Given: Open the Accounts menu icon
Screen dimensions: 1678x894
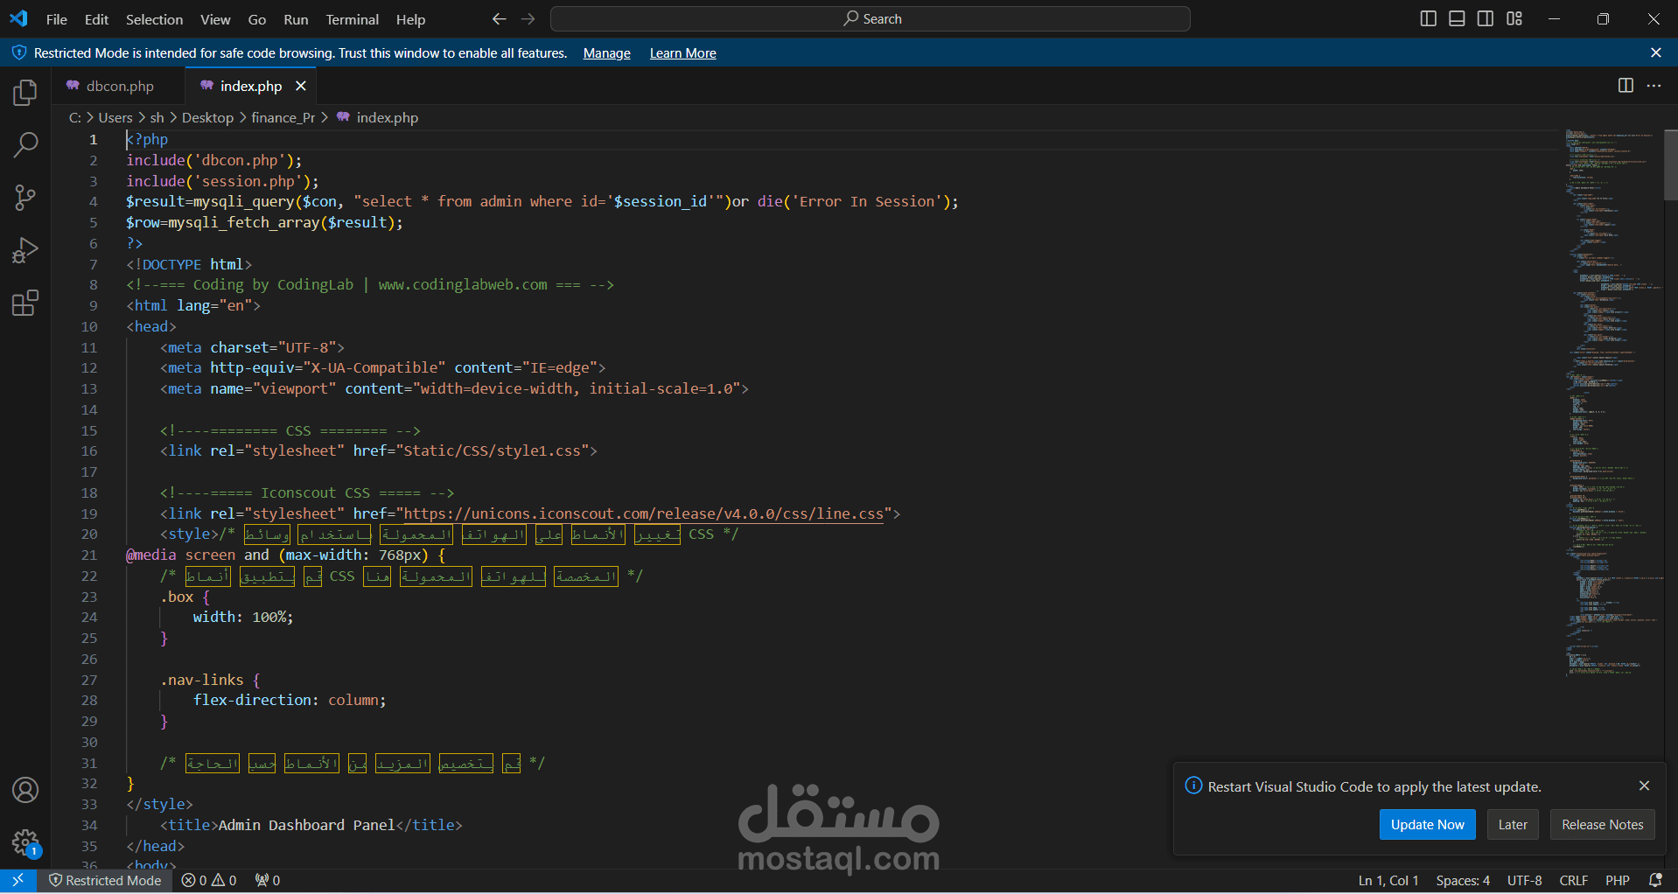Looking at the screenshot, I should point(25,790).
